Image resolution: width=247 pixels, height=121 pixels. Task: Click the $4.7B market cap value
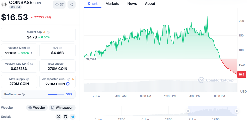pyautogui.click(x=32, y=37)
